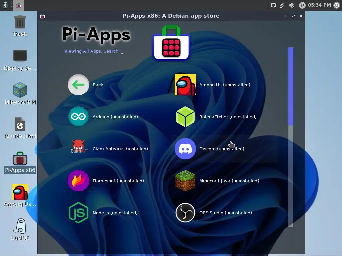This screenshot has height=256, width=342.
Task: Click the window menu icon in Pi-Apps titlebar
Action: (42, 16)
